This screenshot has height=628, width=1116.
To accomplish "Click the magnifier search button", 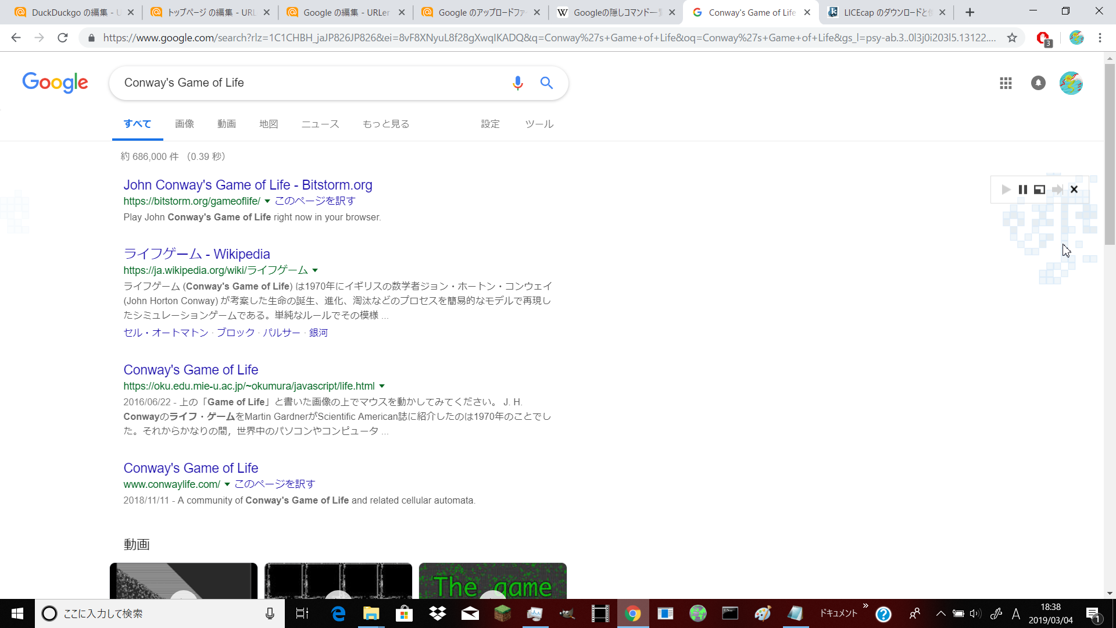I will pos(546,83).
